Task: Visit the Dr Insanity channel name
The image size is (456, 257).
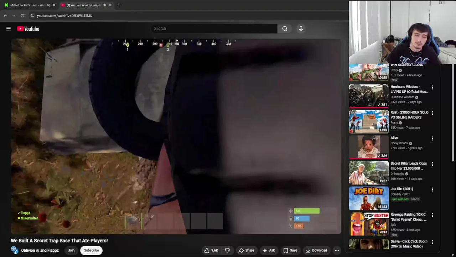Action: click(397, 174)
